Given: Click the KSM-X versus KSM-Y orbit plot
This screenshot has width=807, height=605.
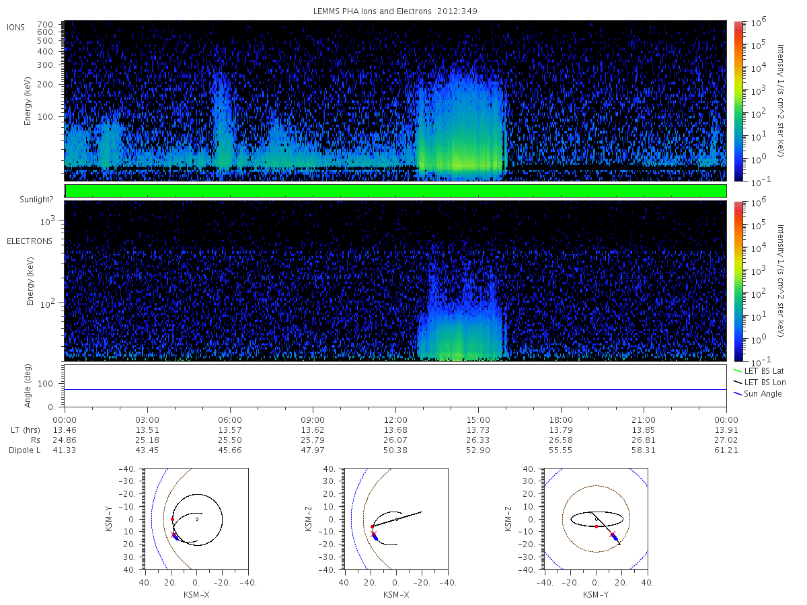Looking at the screenshot, I should pyautogui.click(x=196, y=519).
